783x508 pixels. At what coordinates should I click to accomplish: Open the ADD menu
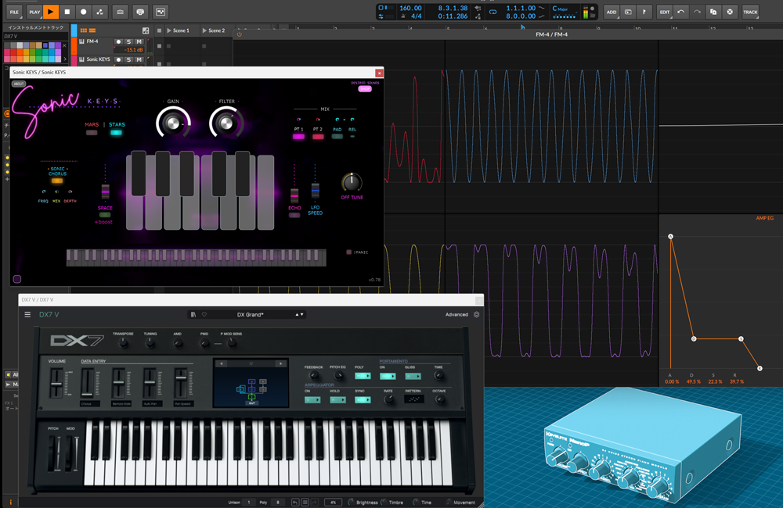(x=612, y=12)
